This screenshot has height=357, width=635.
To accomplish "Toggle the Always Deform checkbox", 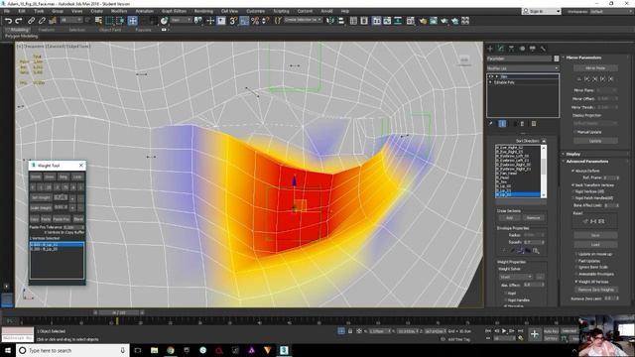I will click(573, 171).
